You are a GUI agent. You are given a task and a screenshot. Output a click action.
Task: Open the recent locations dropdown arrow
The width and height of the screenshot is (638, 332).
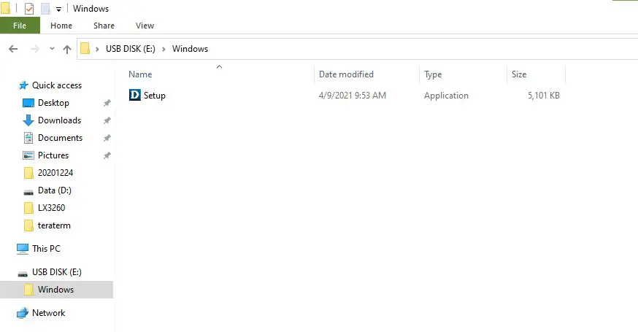(52, 48)
